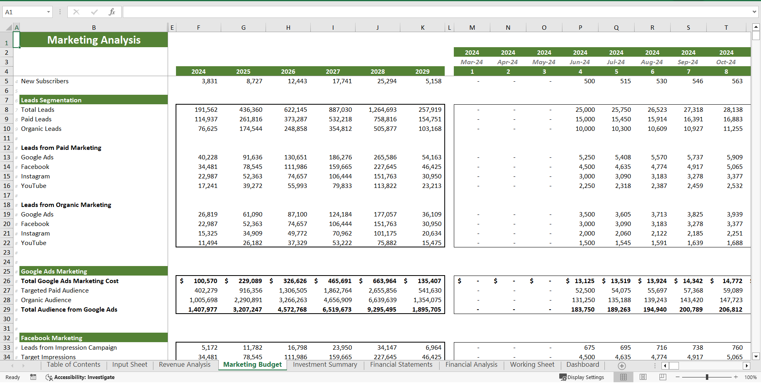Switch to Revenue Analysis sheet tab
The width and height of the screenshot is (761, 383).
[x=185, y=365]
